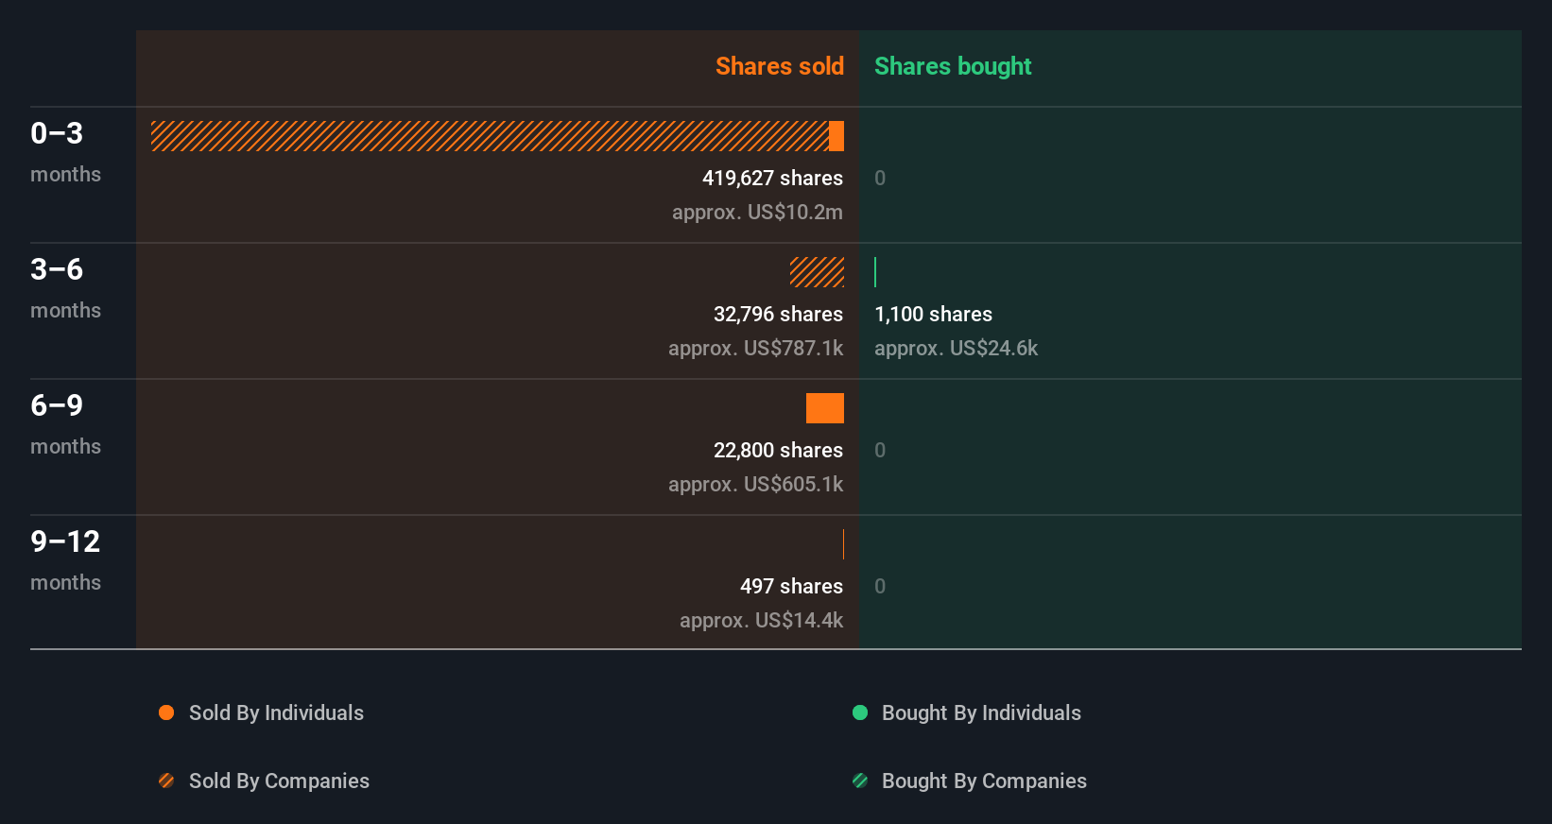Click the thin green 3–6 months bought bar
1552x824 pixels.
tap(875, 272)
